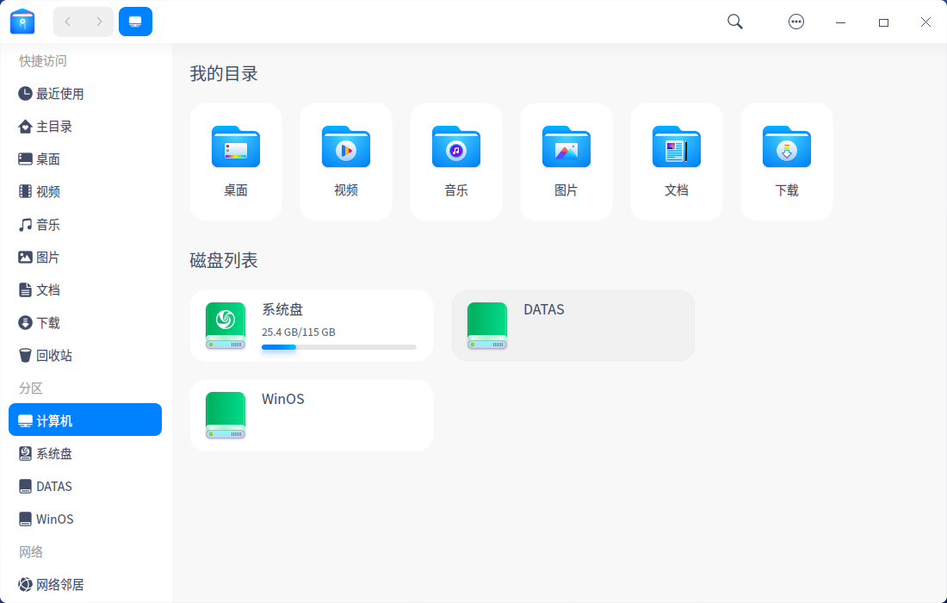Open the 音乐 folder icon in 我的目录

pos(456,146)
